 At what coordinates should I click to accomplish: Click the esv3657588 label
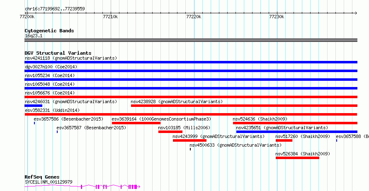(x=352, y=136)
